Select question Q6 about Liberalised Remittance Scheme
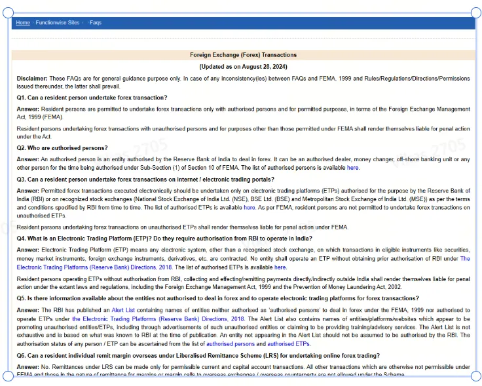The width and height of the screenshot is (482, 386). 198,356
